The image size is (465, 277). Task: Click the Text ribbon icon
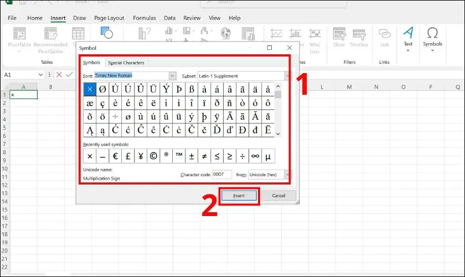coord(408,35)
